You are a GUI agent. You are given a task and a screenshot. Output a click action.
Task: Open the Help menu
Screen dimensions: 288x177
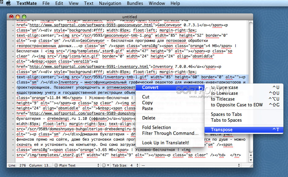click(x=175, y=3)
